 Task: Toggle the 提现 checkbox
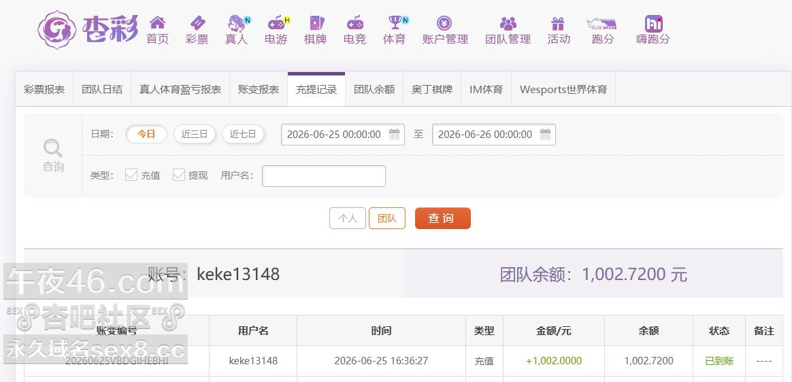click(x=179, y=175)
